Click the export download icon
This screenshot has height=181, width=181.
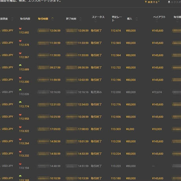pyautogui.click(x=169, y=2)
